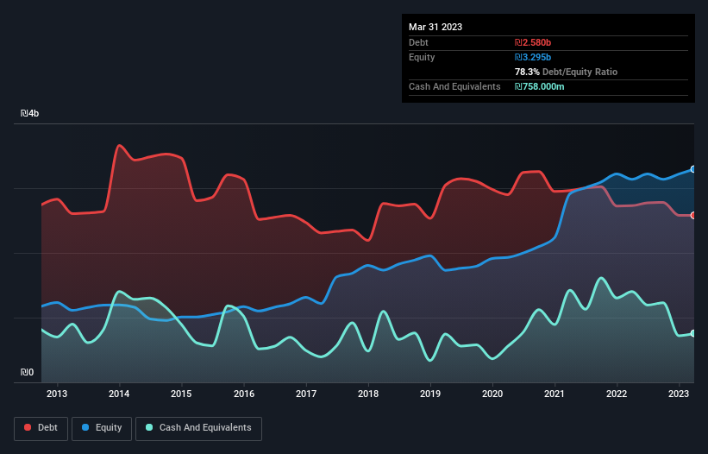Click the ₪4b y-axis label

[30, 113]
